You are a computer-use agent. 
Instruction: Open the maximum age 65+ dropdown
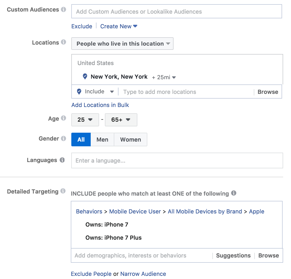point(121,120)
